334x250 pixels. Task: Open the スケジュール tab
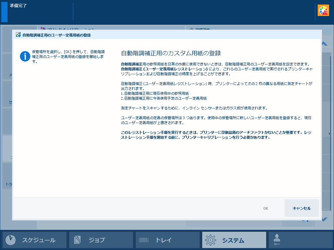coord(35,240)
